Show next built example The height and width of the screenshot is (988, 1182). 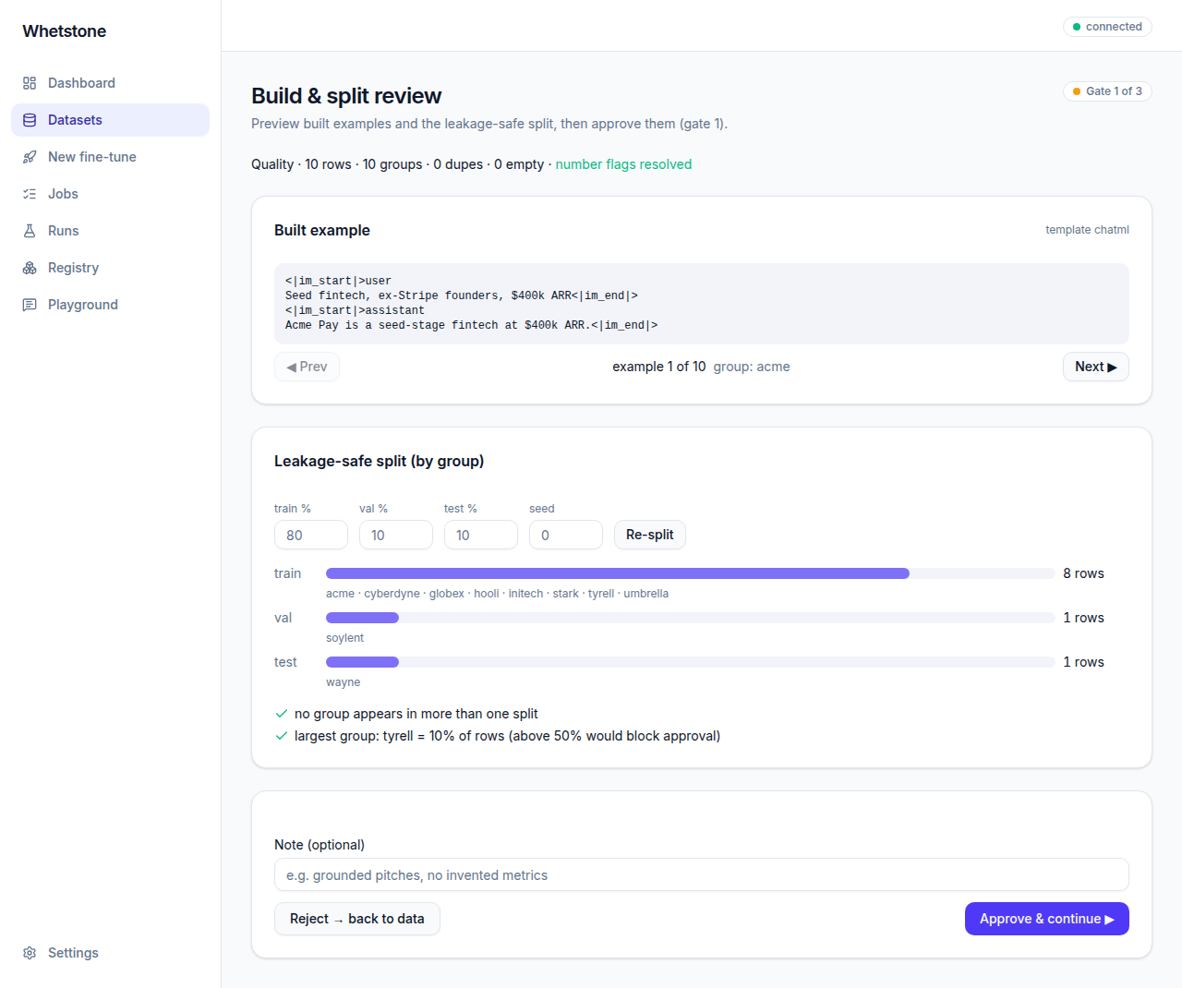click(1096, 367)
